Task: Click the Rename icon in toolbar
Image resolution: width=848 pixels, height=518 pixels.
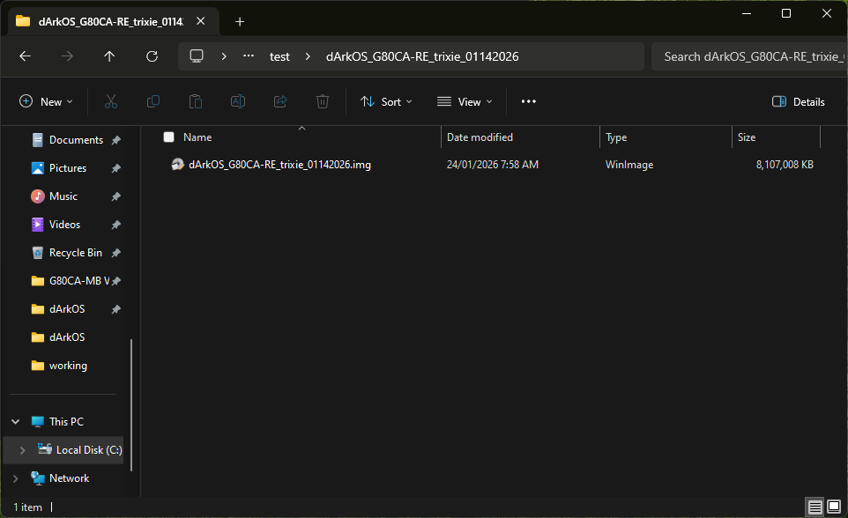Action: (238, 101)
